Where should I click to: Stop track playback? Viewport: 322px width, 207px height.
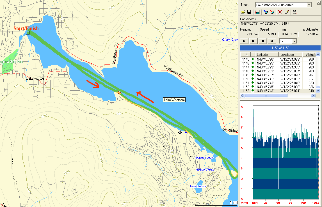coord(263,41)
